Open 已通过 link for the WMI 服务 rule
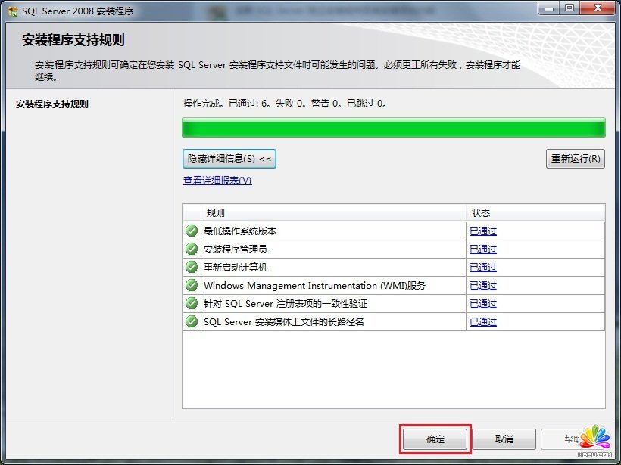Image resolution: width=621 pixels, height=465 pixels. click(482, 285)
